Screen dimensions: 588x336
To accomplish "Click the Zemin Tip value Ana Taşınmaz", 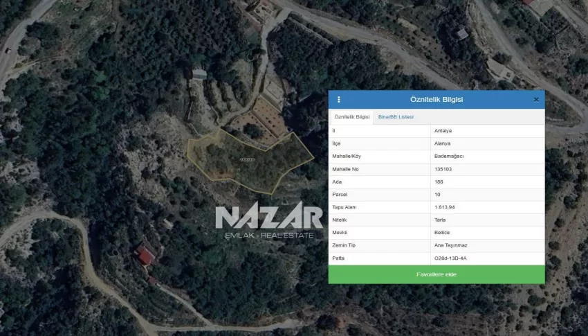I will pyautogui.click(x=451, y=245).
